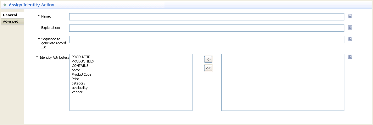Click the Assign Identity Action star icon
The image size is (373, 125).
(5, 5)
